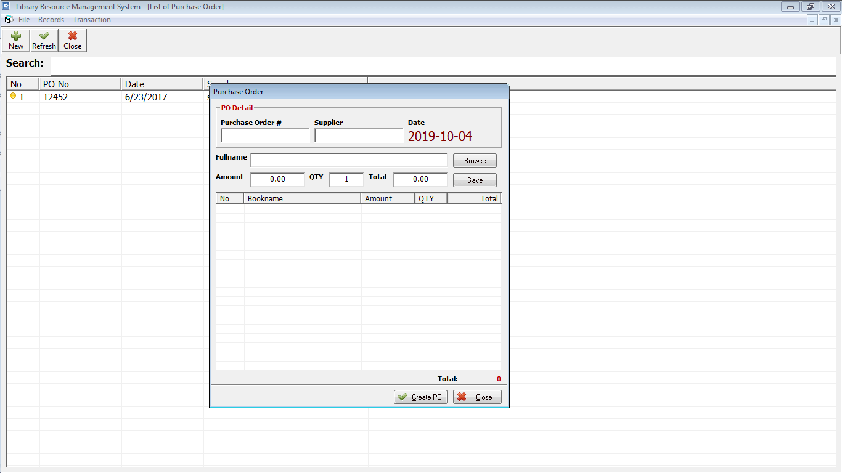Click the New toolbar button
842x473 pixels.
[16, 40]
